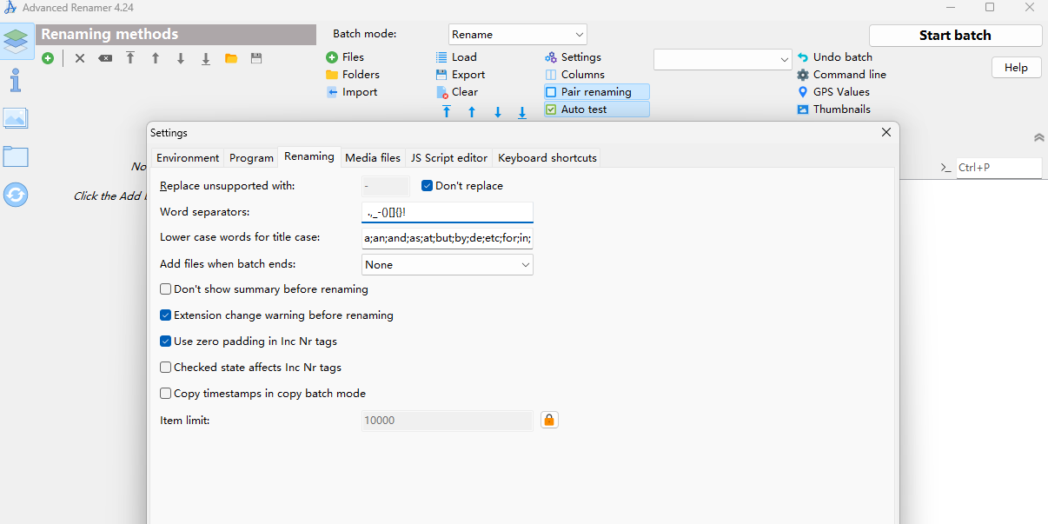Image resolution: width=1048 pixels, height=524 pixels.
Task: Select the Renaming tab
Action: (309, 156)
